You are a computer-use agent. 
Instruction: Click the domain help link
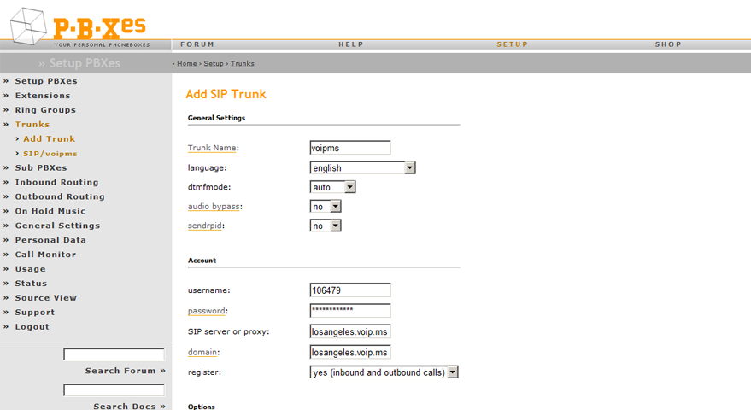202,352
